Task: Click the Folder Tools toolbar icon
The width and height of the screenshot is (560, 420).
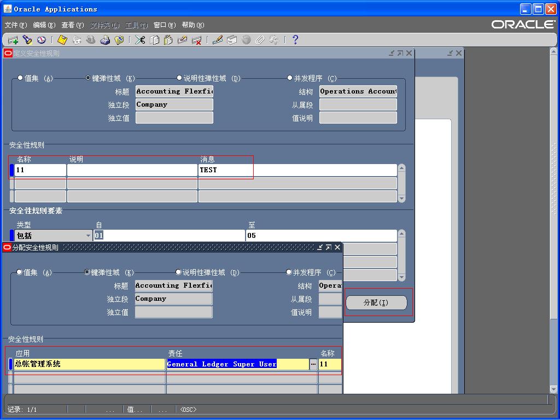Action: point(275,40)
